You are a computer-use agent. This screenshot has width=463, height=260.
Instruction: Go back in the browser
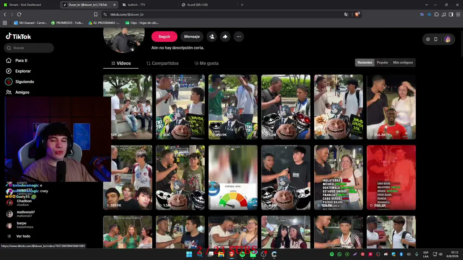pyautogui.click(x=5, y=14)
